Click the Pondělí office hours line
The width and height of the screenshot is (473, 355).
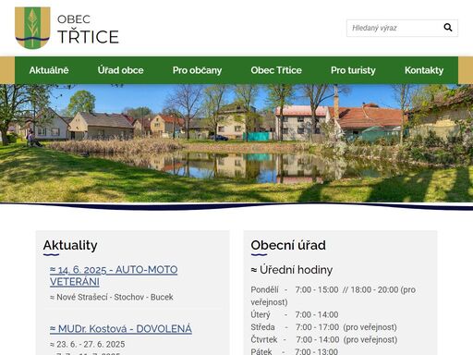click(334, 296)
